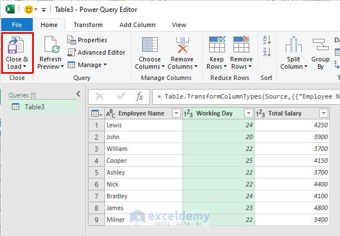
Task: Open the Working Day column filter dropdown
Action: pos(248,113)
